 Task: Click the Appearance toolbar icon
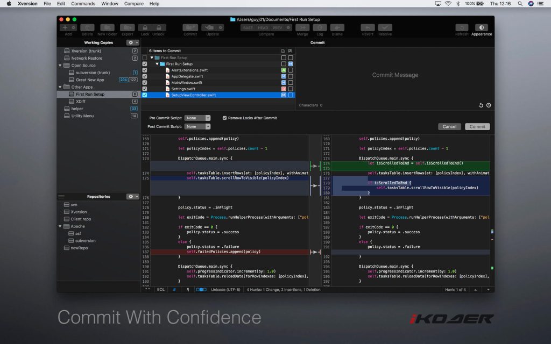pos(482,27)
